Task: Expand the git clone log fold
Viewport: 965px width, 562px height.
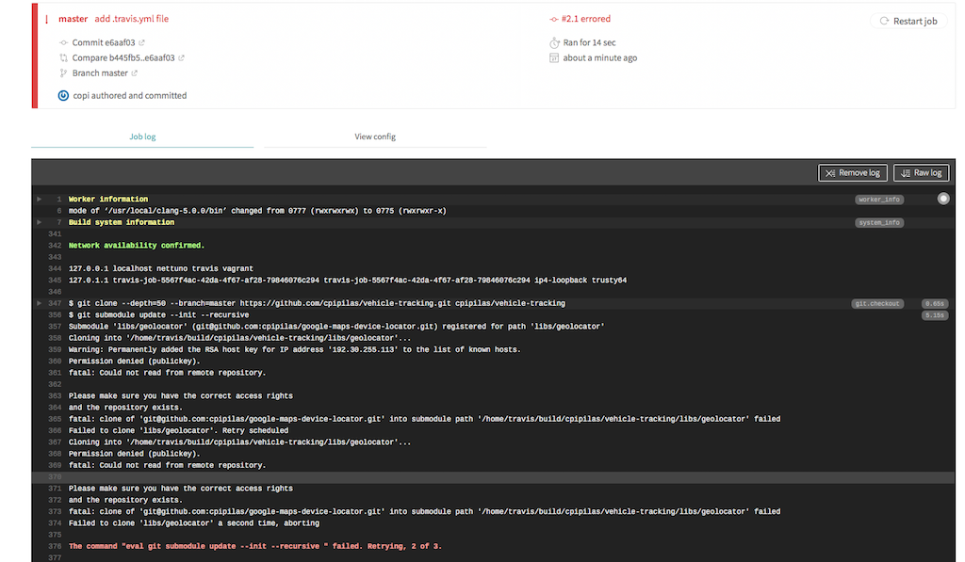Action: pos(39,303)
